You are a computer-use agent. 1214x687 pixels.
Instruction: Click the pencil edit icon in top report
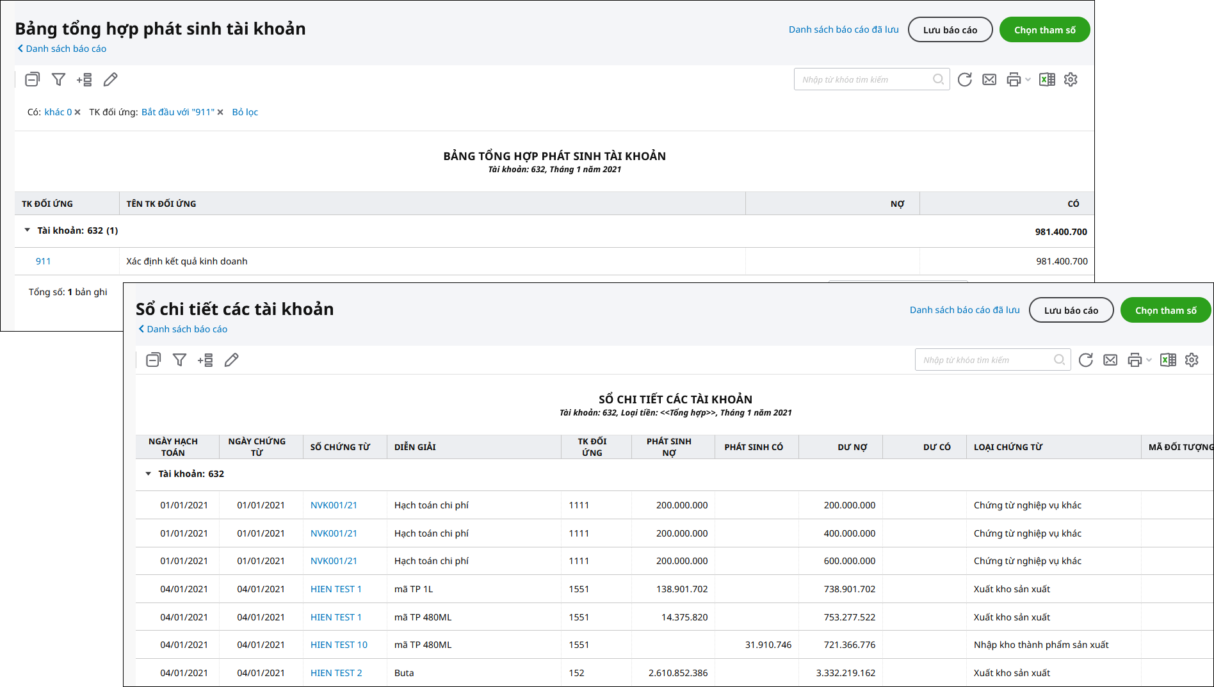click(x=110, y=79)
